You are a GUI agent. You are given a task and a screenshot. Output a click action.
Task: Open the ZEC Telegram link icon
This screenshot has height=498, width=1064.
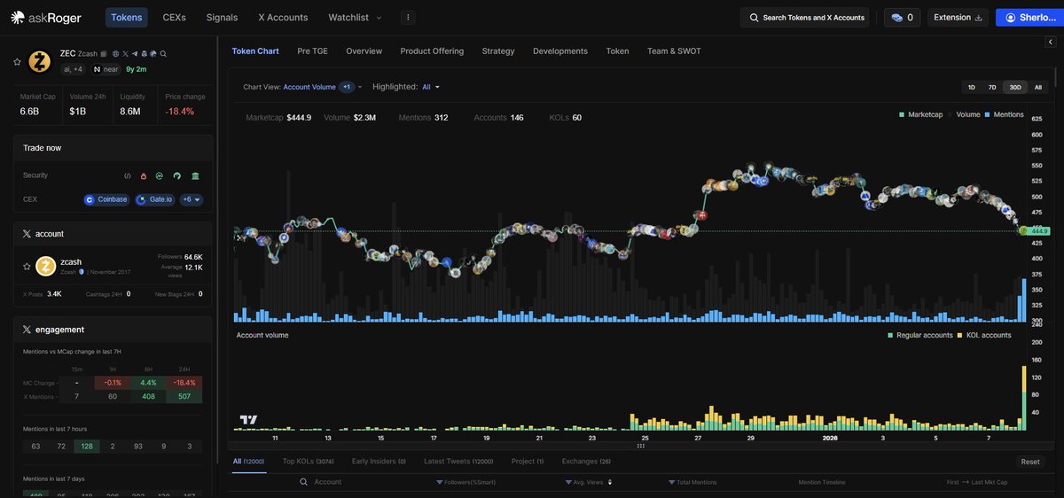point(135,54)
